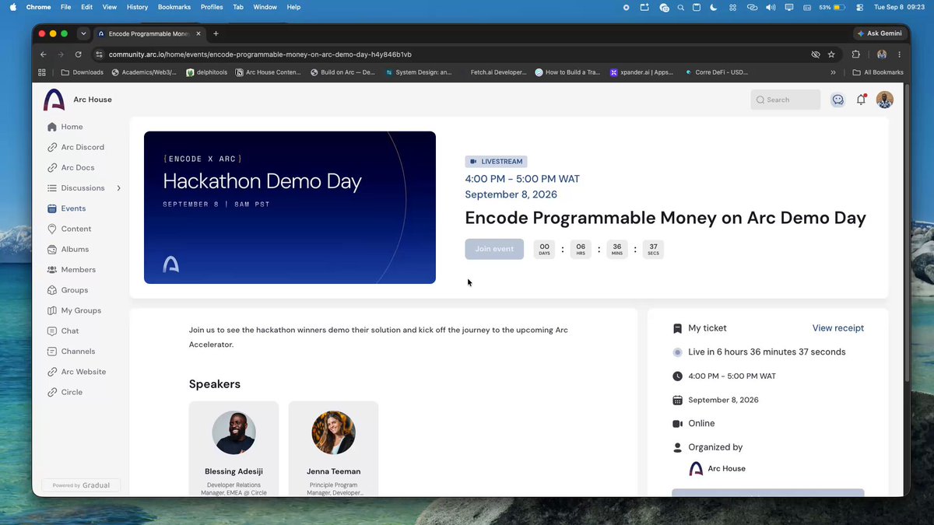The image size is (934, 525).
Task: Open the Groups sidebar item
Action: (67, 290)
